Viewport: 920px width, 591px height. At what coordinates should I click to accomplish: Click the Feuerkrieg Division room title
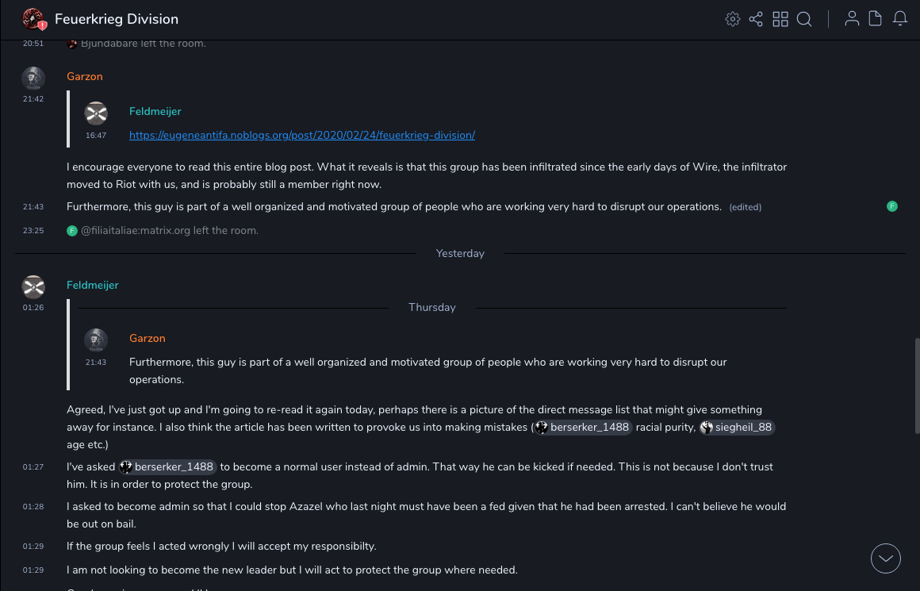[x=117, y=19]
